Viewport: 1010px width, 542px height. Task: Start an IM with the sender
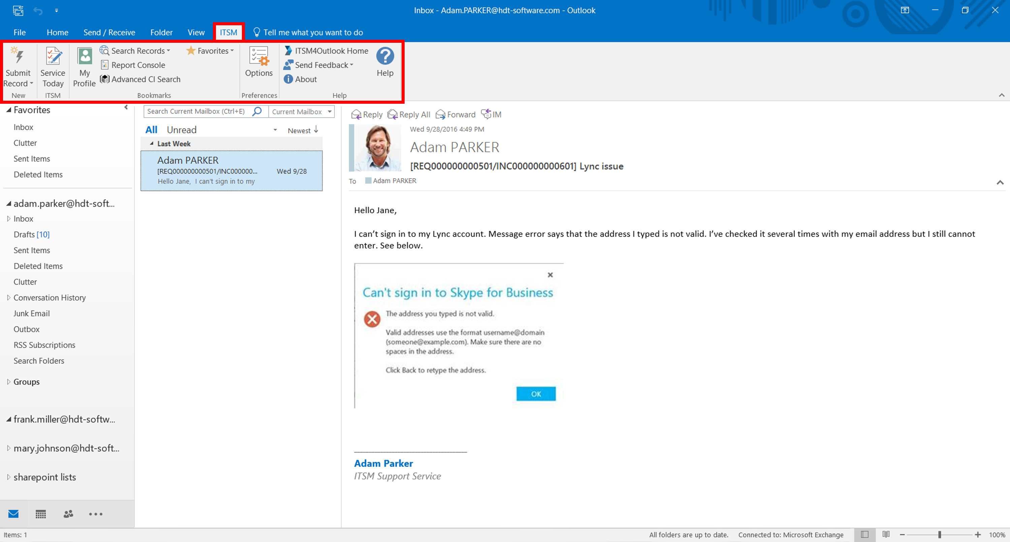(x=491, y=115)
